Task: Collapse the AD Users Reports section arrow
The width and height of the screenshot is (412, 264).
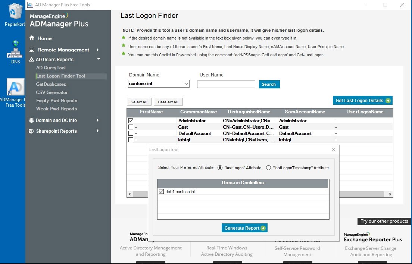Action: point(99,59)
